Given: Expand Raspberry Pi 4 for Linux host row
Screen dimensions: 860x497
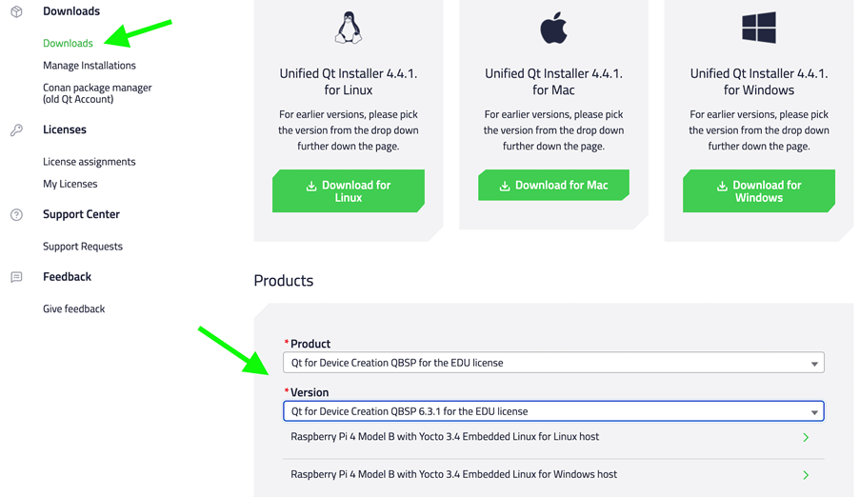Looking at the screenshot, I should click(806, 438).
